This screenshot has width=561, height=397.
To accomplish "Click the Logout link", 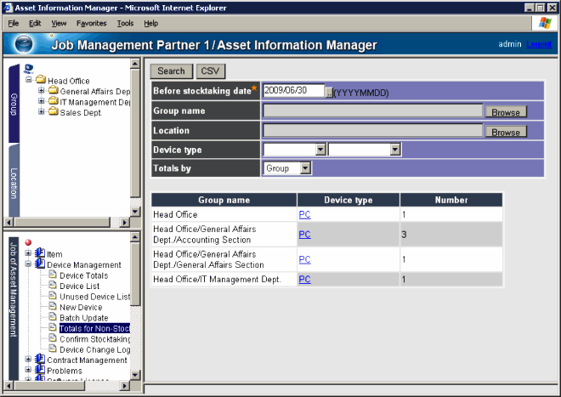I will [x=539, y=44].
